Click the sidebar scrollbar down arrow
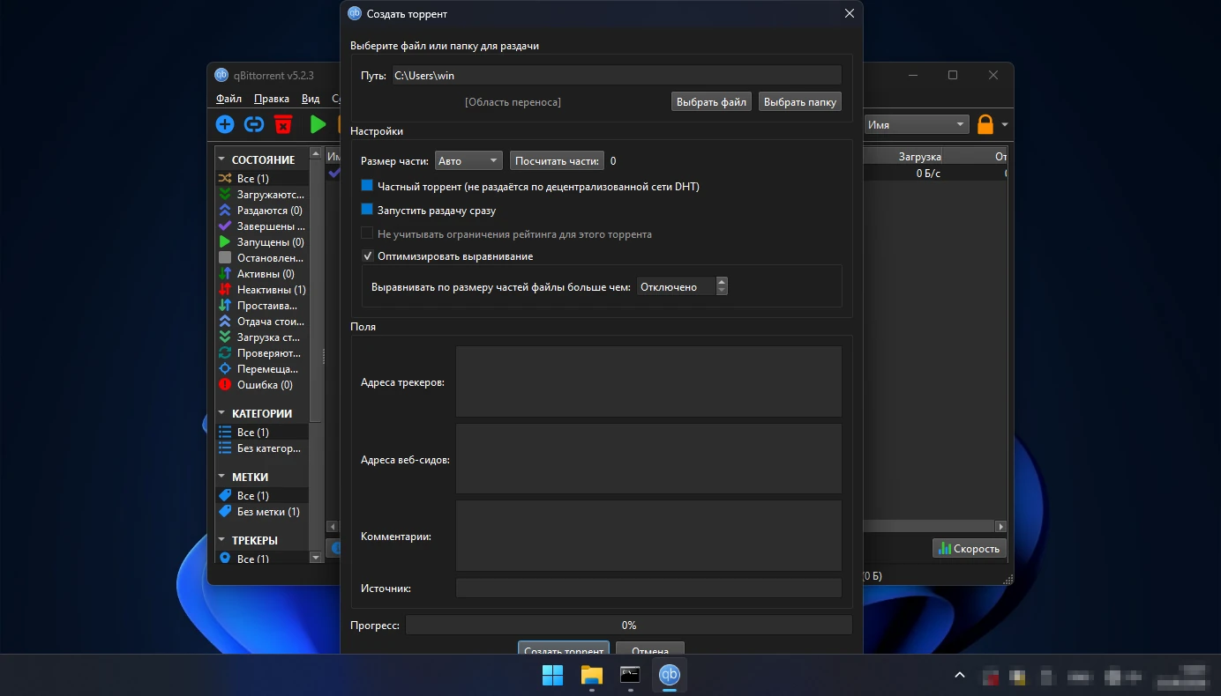 coord(316,558)
